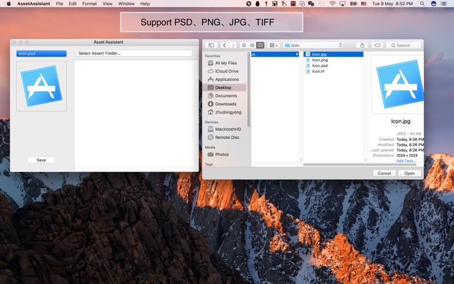Select the Icon.tif file
The width and height of the screenshot is (454, 284).
(x=318, y=72)
